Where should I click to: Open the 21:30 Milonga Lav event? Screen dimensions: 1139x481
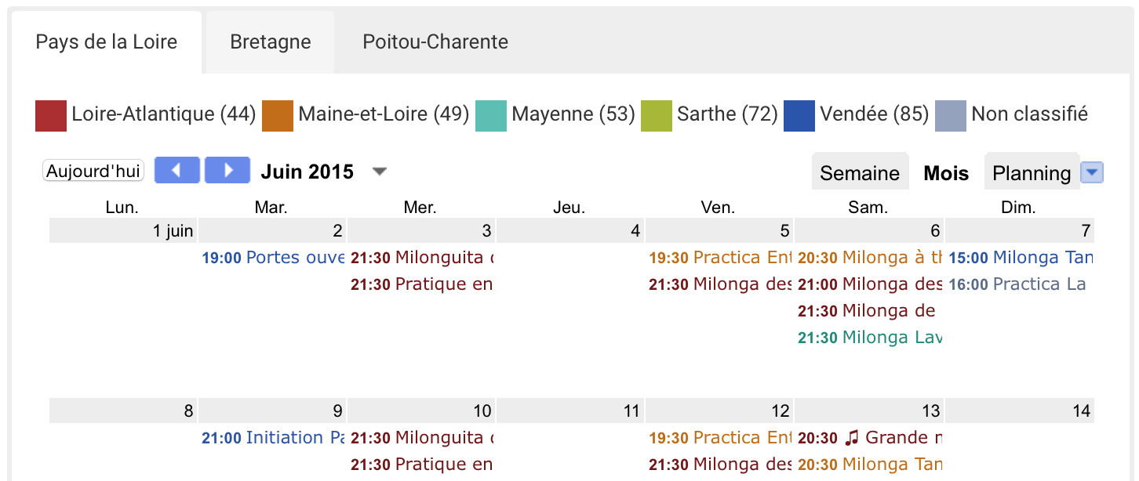(869, 338)
